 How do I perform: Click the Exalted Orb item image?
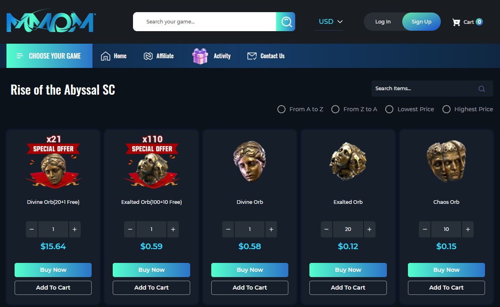click(x=348, y=161)
